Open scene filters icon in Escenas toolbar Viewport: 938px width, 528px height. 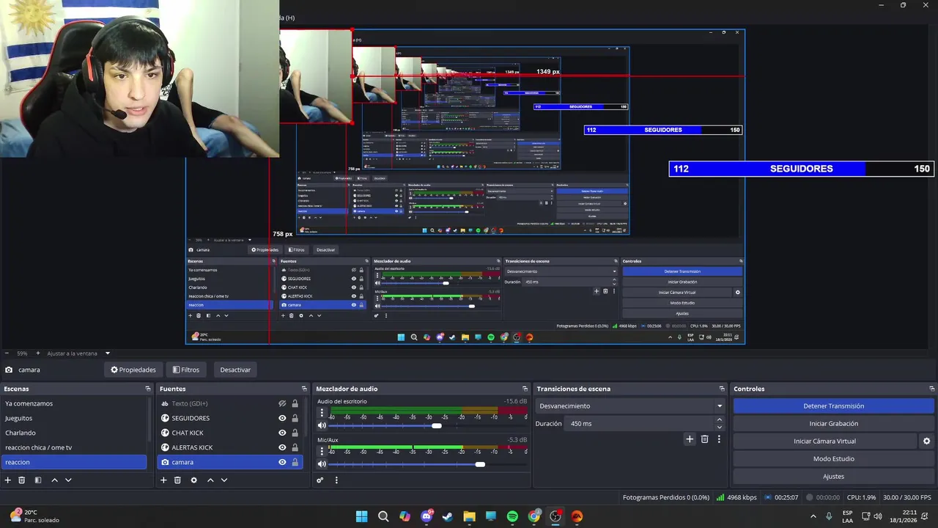coord(38,480)
